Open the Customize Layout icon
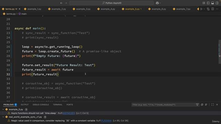Screen dimensions: 221x124 pyautogui.click(x=204, y=3)
